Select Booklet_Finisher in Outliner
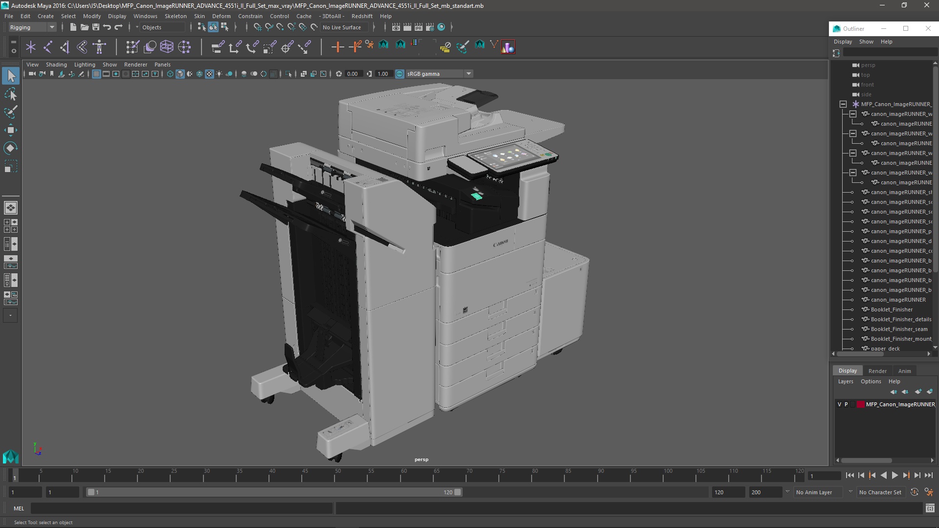939x528 pixels. point(891,309)
